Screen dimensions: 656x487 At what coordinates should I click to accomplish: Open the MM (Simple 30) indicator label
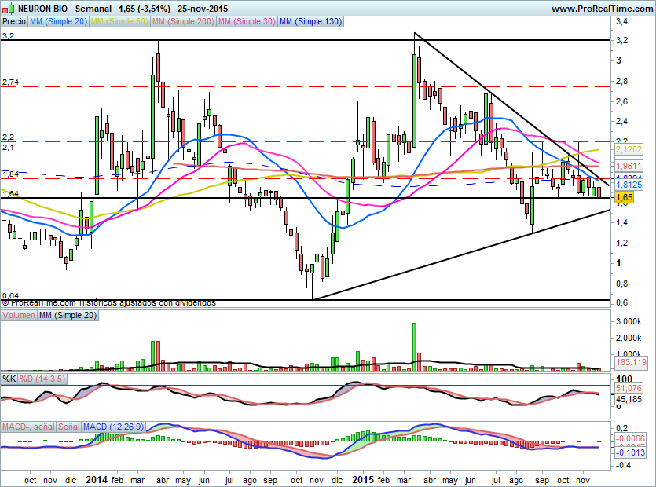(x=247, y=21)
